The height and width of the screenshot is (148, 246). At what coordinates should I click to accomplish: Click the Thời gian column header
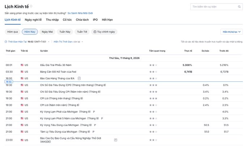pos(10,51)
